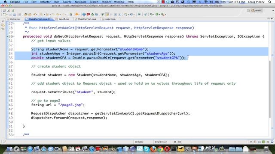This screenshot has height=154, width=275.
Task: Open Skype from the Dock
Action: 146,149
